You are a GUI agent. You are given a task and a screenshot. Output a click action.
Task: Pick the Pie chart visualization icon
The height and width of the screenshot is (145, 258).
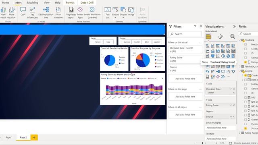pos(223,56)
